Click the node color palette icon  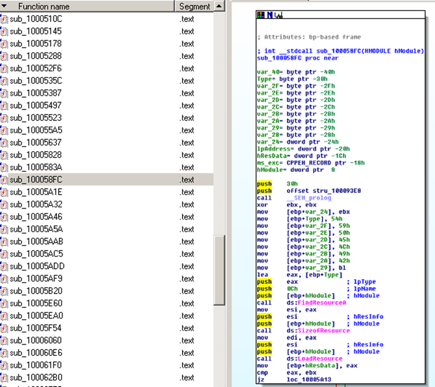(x=260, y=15)
